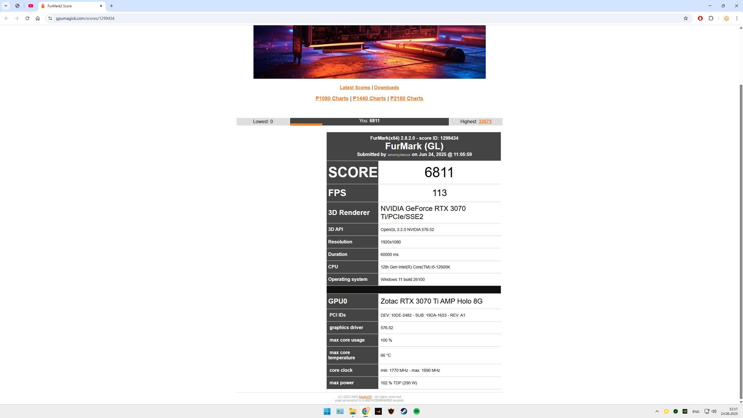Click the scrollbar up arrow
The width and height of the screenshot is (743, 418).
[x=741, y=28]
